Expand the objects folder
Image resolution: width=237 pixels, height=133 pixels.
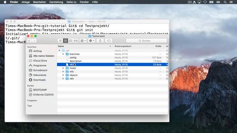(x=63, y=75)
